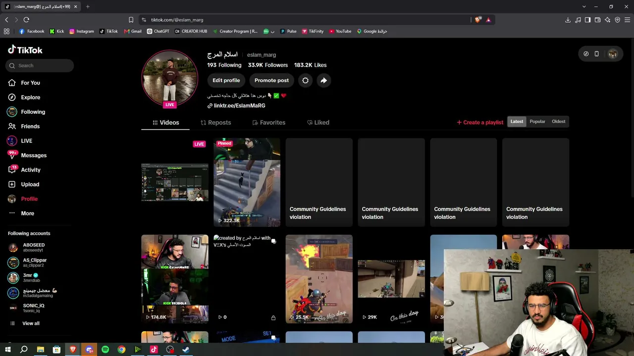Open Brave Rewards triangle icon
Screen dimensions: 634x356
click(x=488, y=20)
